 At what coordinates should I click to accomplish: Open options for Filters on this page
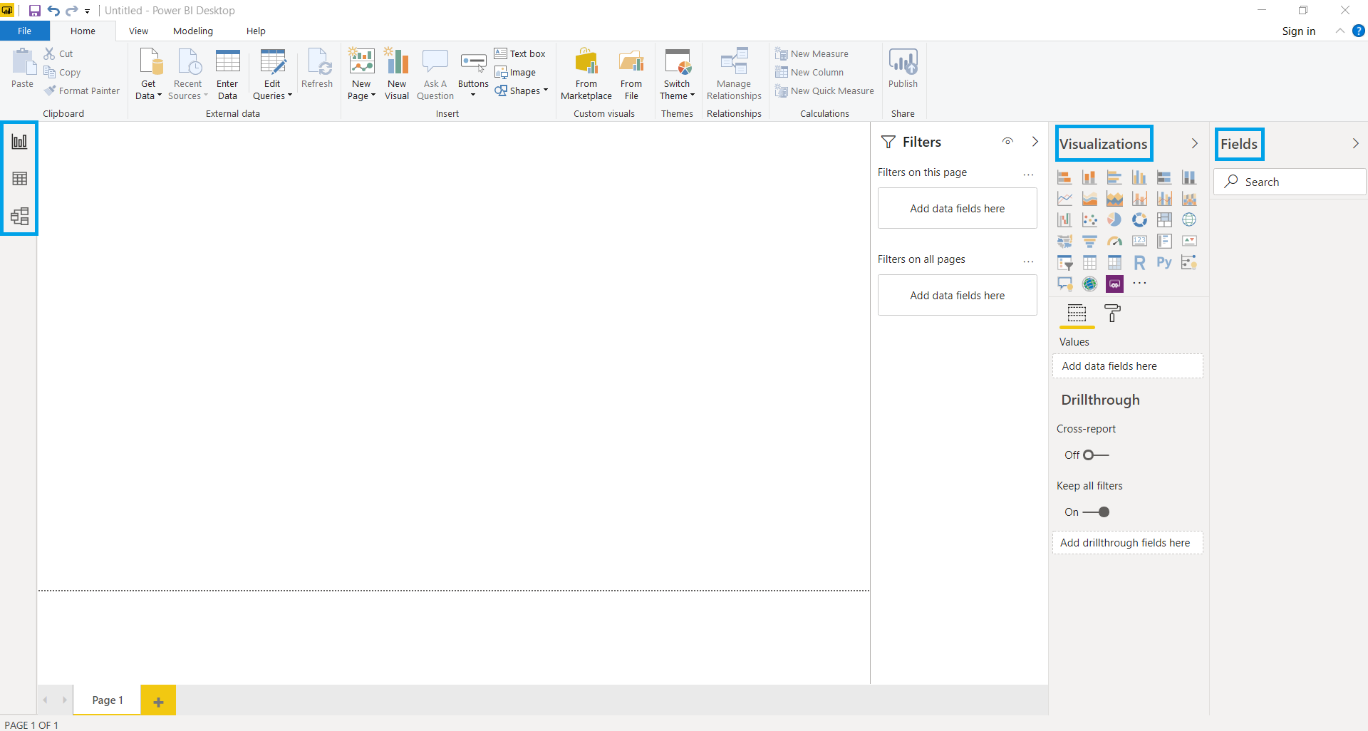(x=1028, y=175)
